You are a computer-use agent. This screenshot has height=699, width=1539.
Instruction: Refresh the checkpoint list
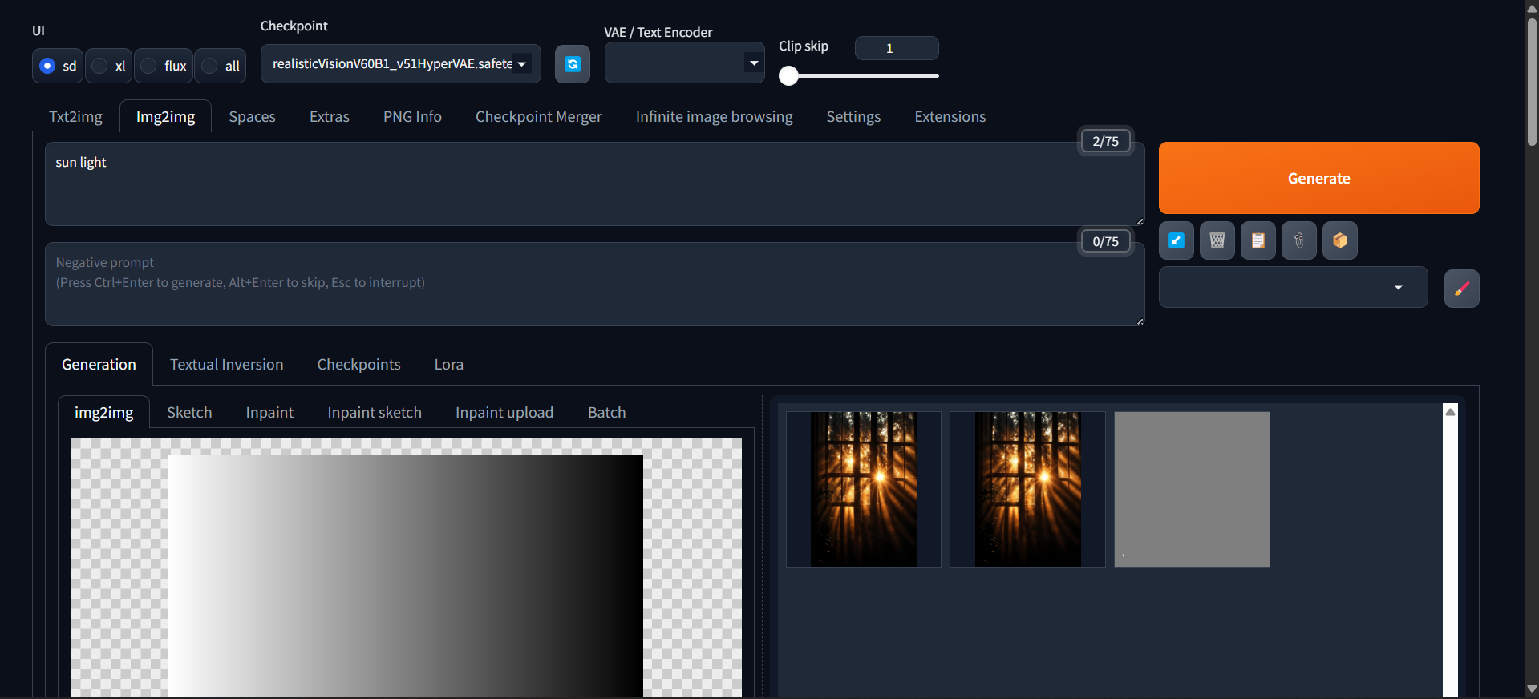(572, 64)
